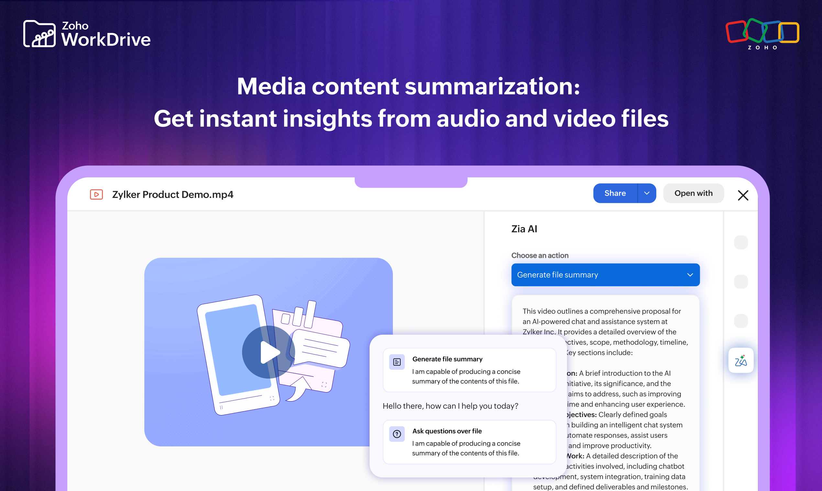Image resolution: width=822 pixels, height=491 pixels.
Task: Close the Zylker Product Demo preview
Action: point(743,195)
